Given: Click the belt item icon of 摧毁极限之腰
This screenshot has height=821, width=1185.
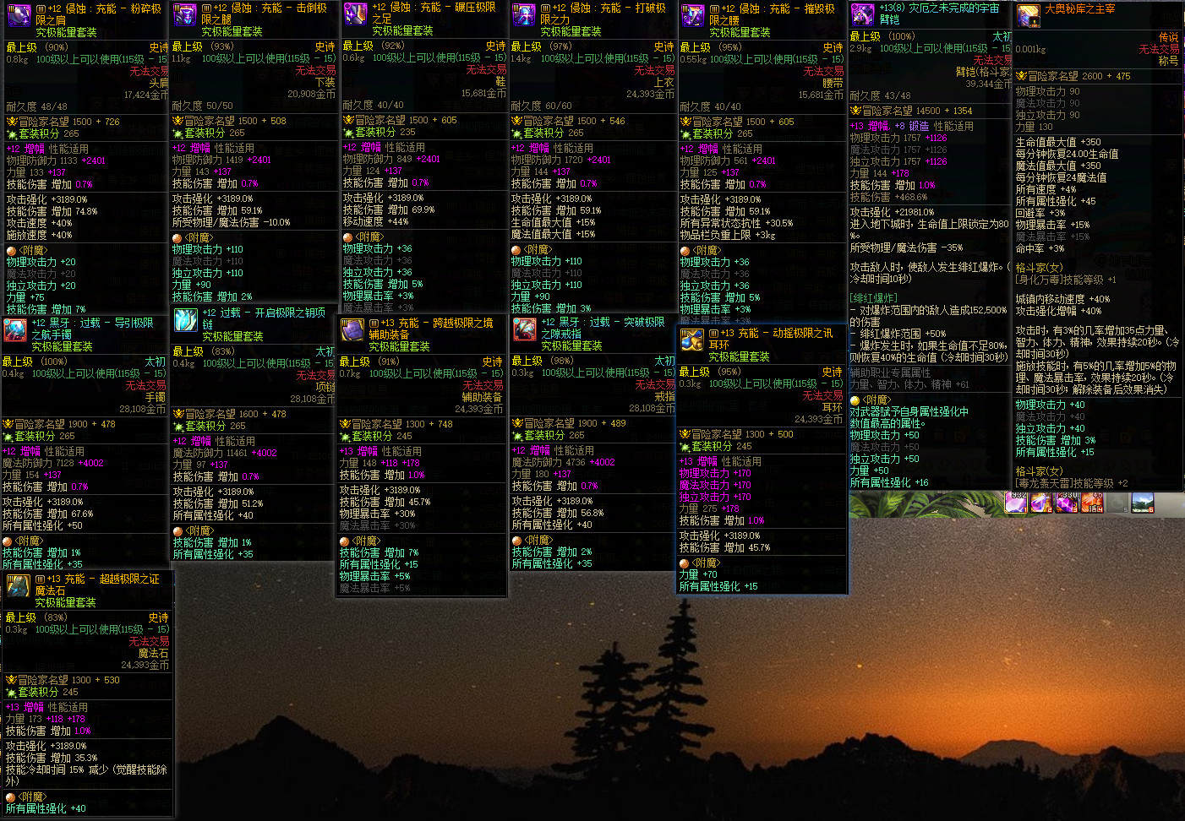Looking at the screenshot, I should point(693,14).
